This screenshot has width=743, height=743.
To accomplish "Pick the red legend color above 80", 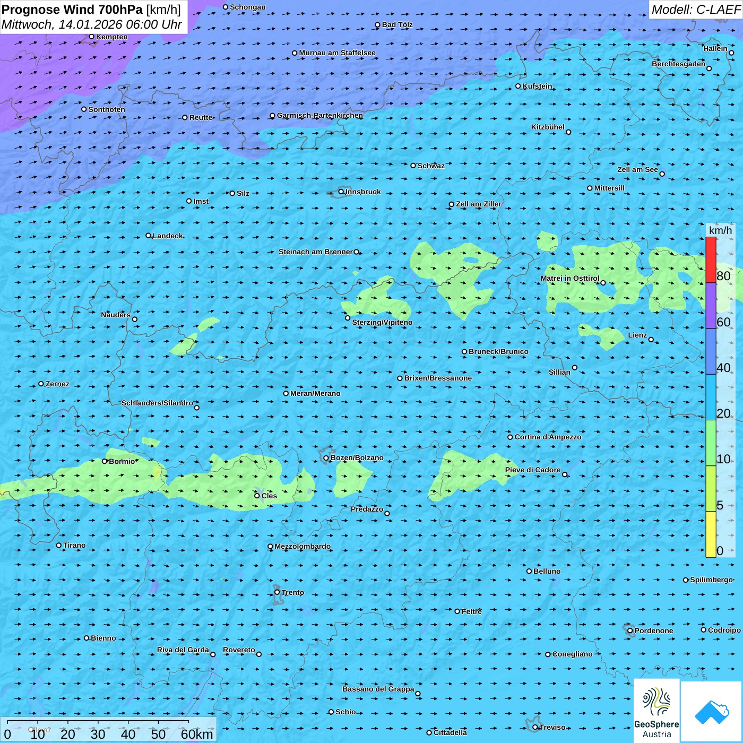I will tap(711, 260).
